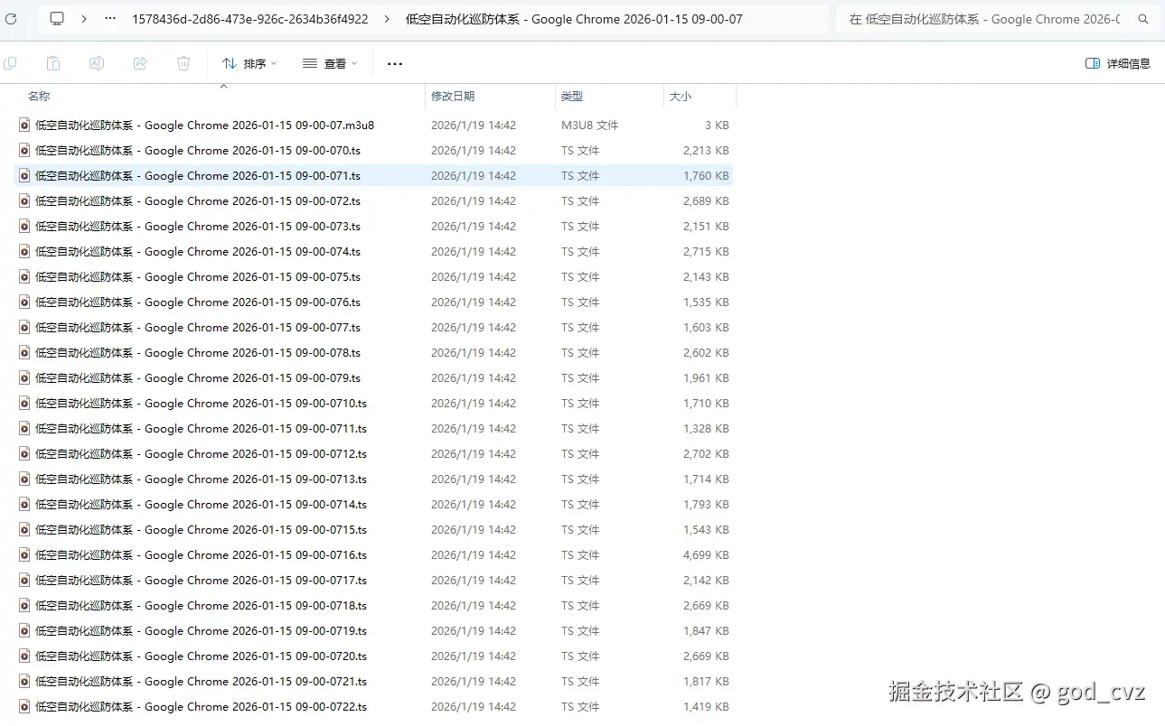Click the M3U8 文件 type cell
This screenshot has width=1165, height=726.
tap(589, 126)
